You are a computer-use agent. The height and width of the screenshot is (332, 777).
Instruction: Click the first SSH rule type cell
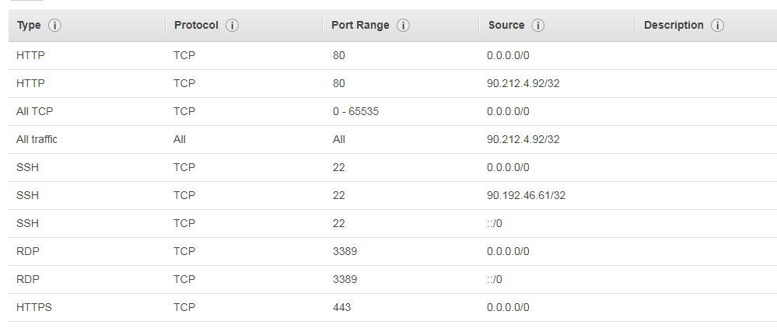point(27,167)
